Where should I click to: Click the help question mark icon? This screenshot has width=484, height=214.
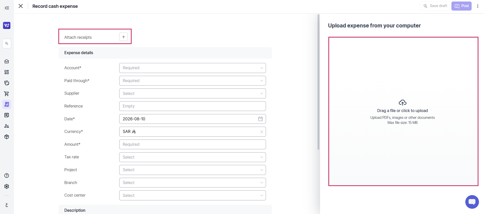[x=7, y=175]
